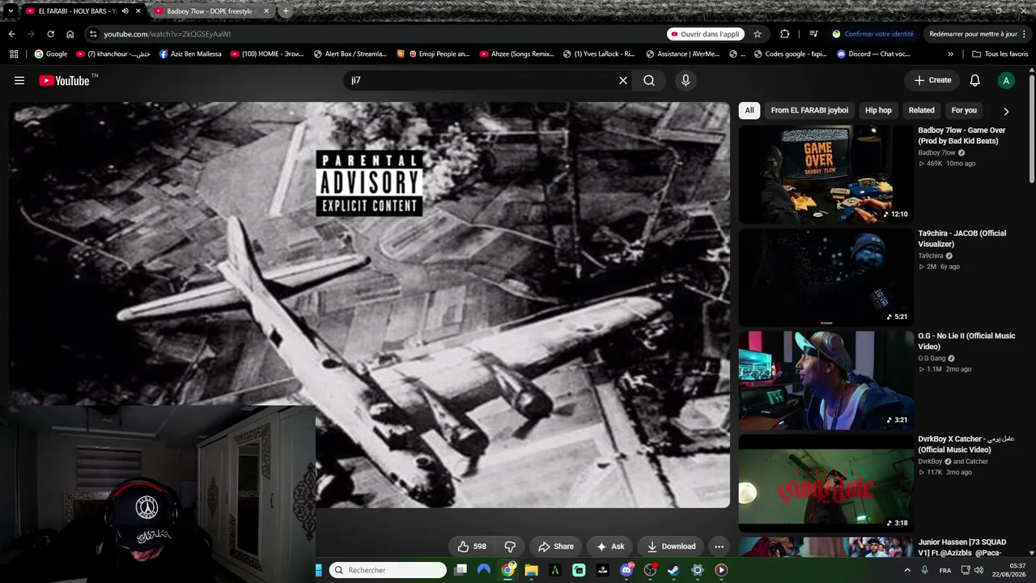
Task: Like the video with thumbs up
Action: click(x=472, y=547)
